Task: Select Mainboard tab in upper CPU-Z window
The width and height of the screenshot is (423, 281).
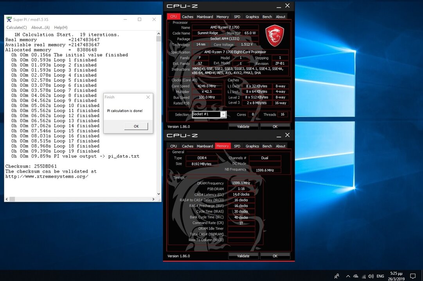Action: point(205,17)
